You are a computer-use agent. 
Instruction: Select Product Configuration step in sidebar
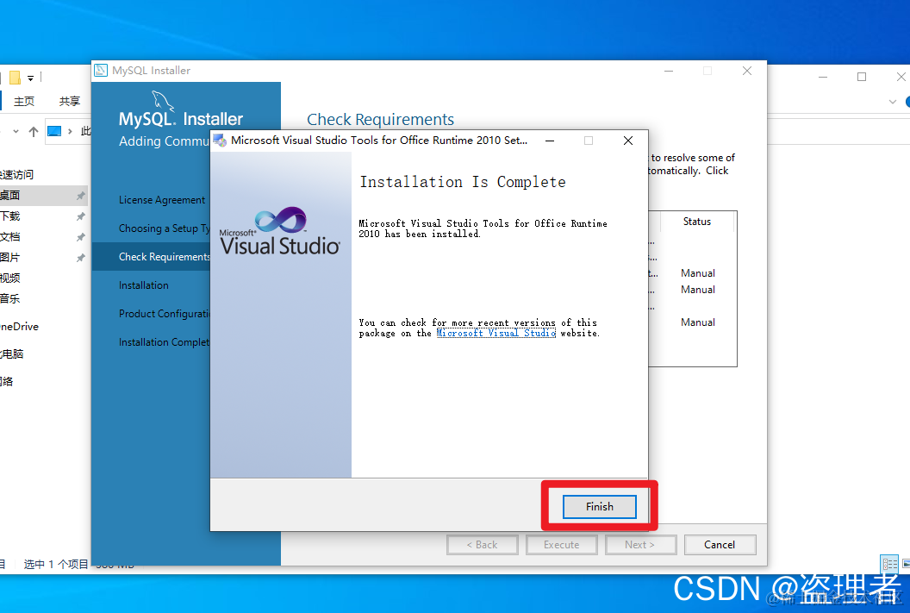pyautogui.click(x=165, y=314)
